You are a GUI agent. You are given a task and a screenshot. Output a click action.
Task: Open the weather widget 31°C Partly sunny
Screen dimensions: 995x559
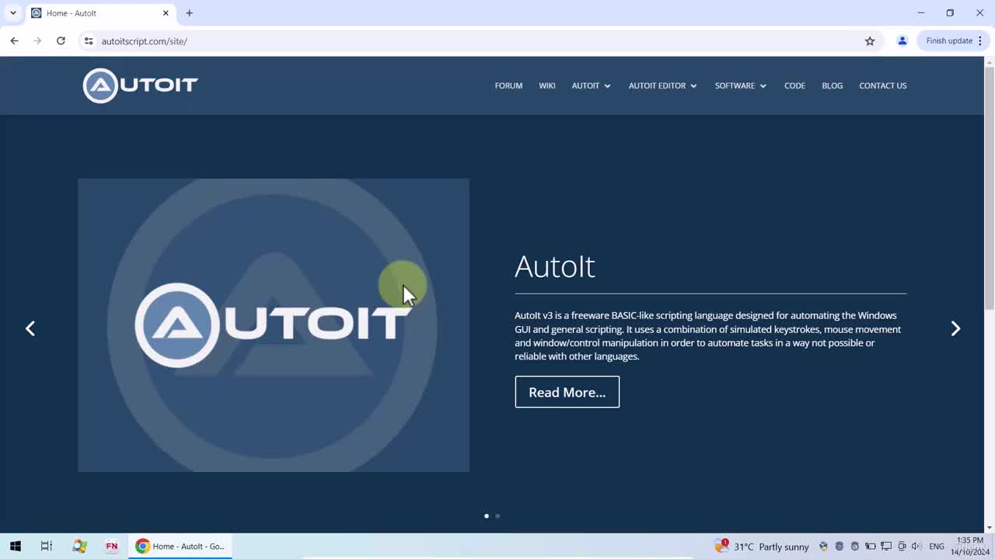[762, 547]
